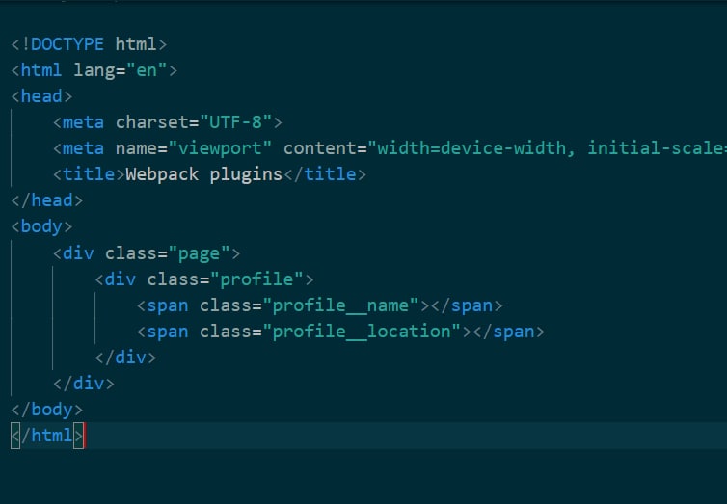Image resolution: width=727 pixels, height=504 pixels.
Task: Click the class value "profile"
Action: (256, 279)
